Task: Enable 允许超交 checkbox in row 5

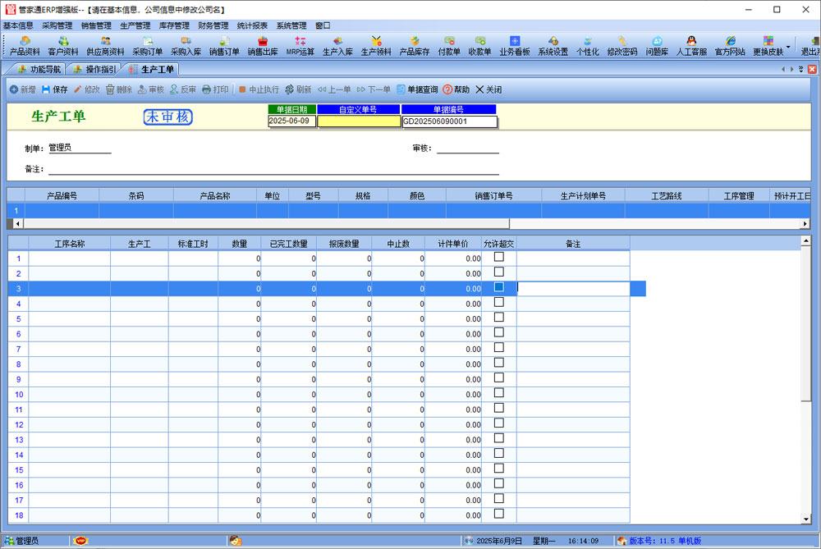Action: click(x=498, y=318)
